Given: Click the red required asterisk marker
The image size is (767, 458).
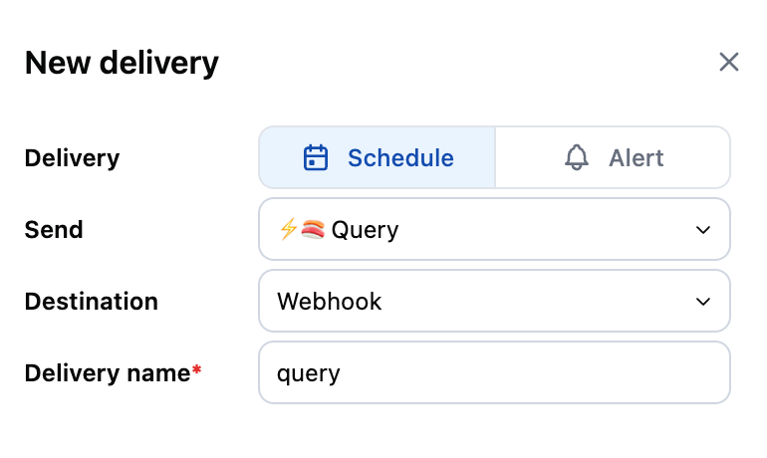Looking at the screenshot, I should tap(197, 369).
